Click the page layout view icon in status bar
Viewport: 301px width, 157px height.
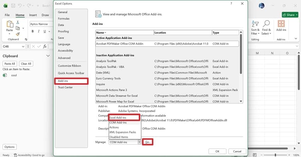[x=255, y=155]
